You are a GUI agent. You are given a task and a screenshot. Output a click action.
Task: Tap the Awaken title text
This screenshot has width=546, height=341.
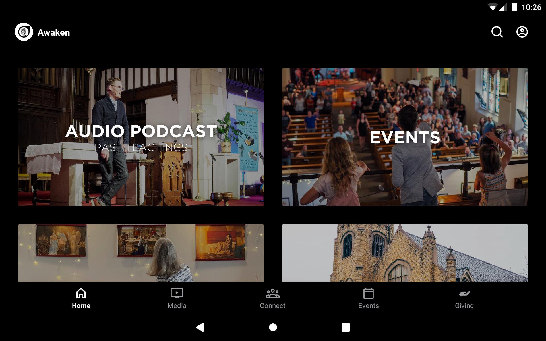54,32
